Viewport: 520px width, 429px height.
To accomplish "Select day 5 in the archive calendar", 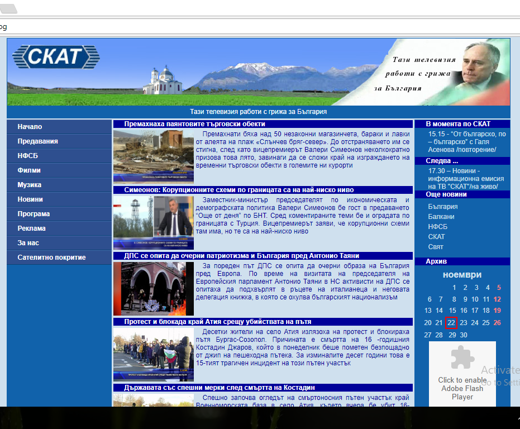I will tap(499, 288).
